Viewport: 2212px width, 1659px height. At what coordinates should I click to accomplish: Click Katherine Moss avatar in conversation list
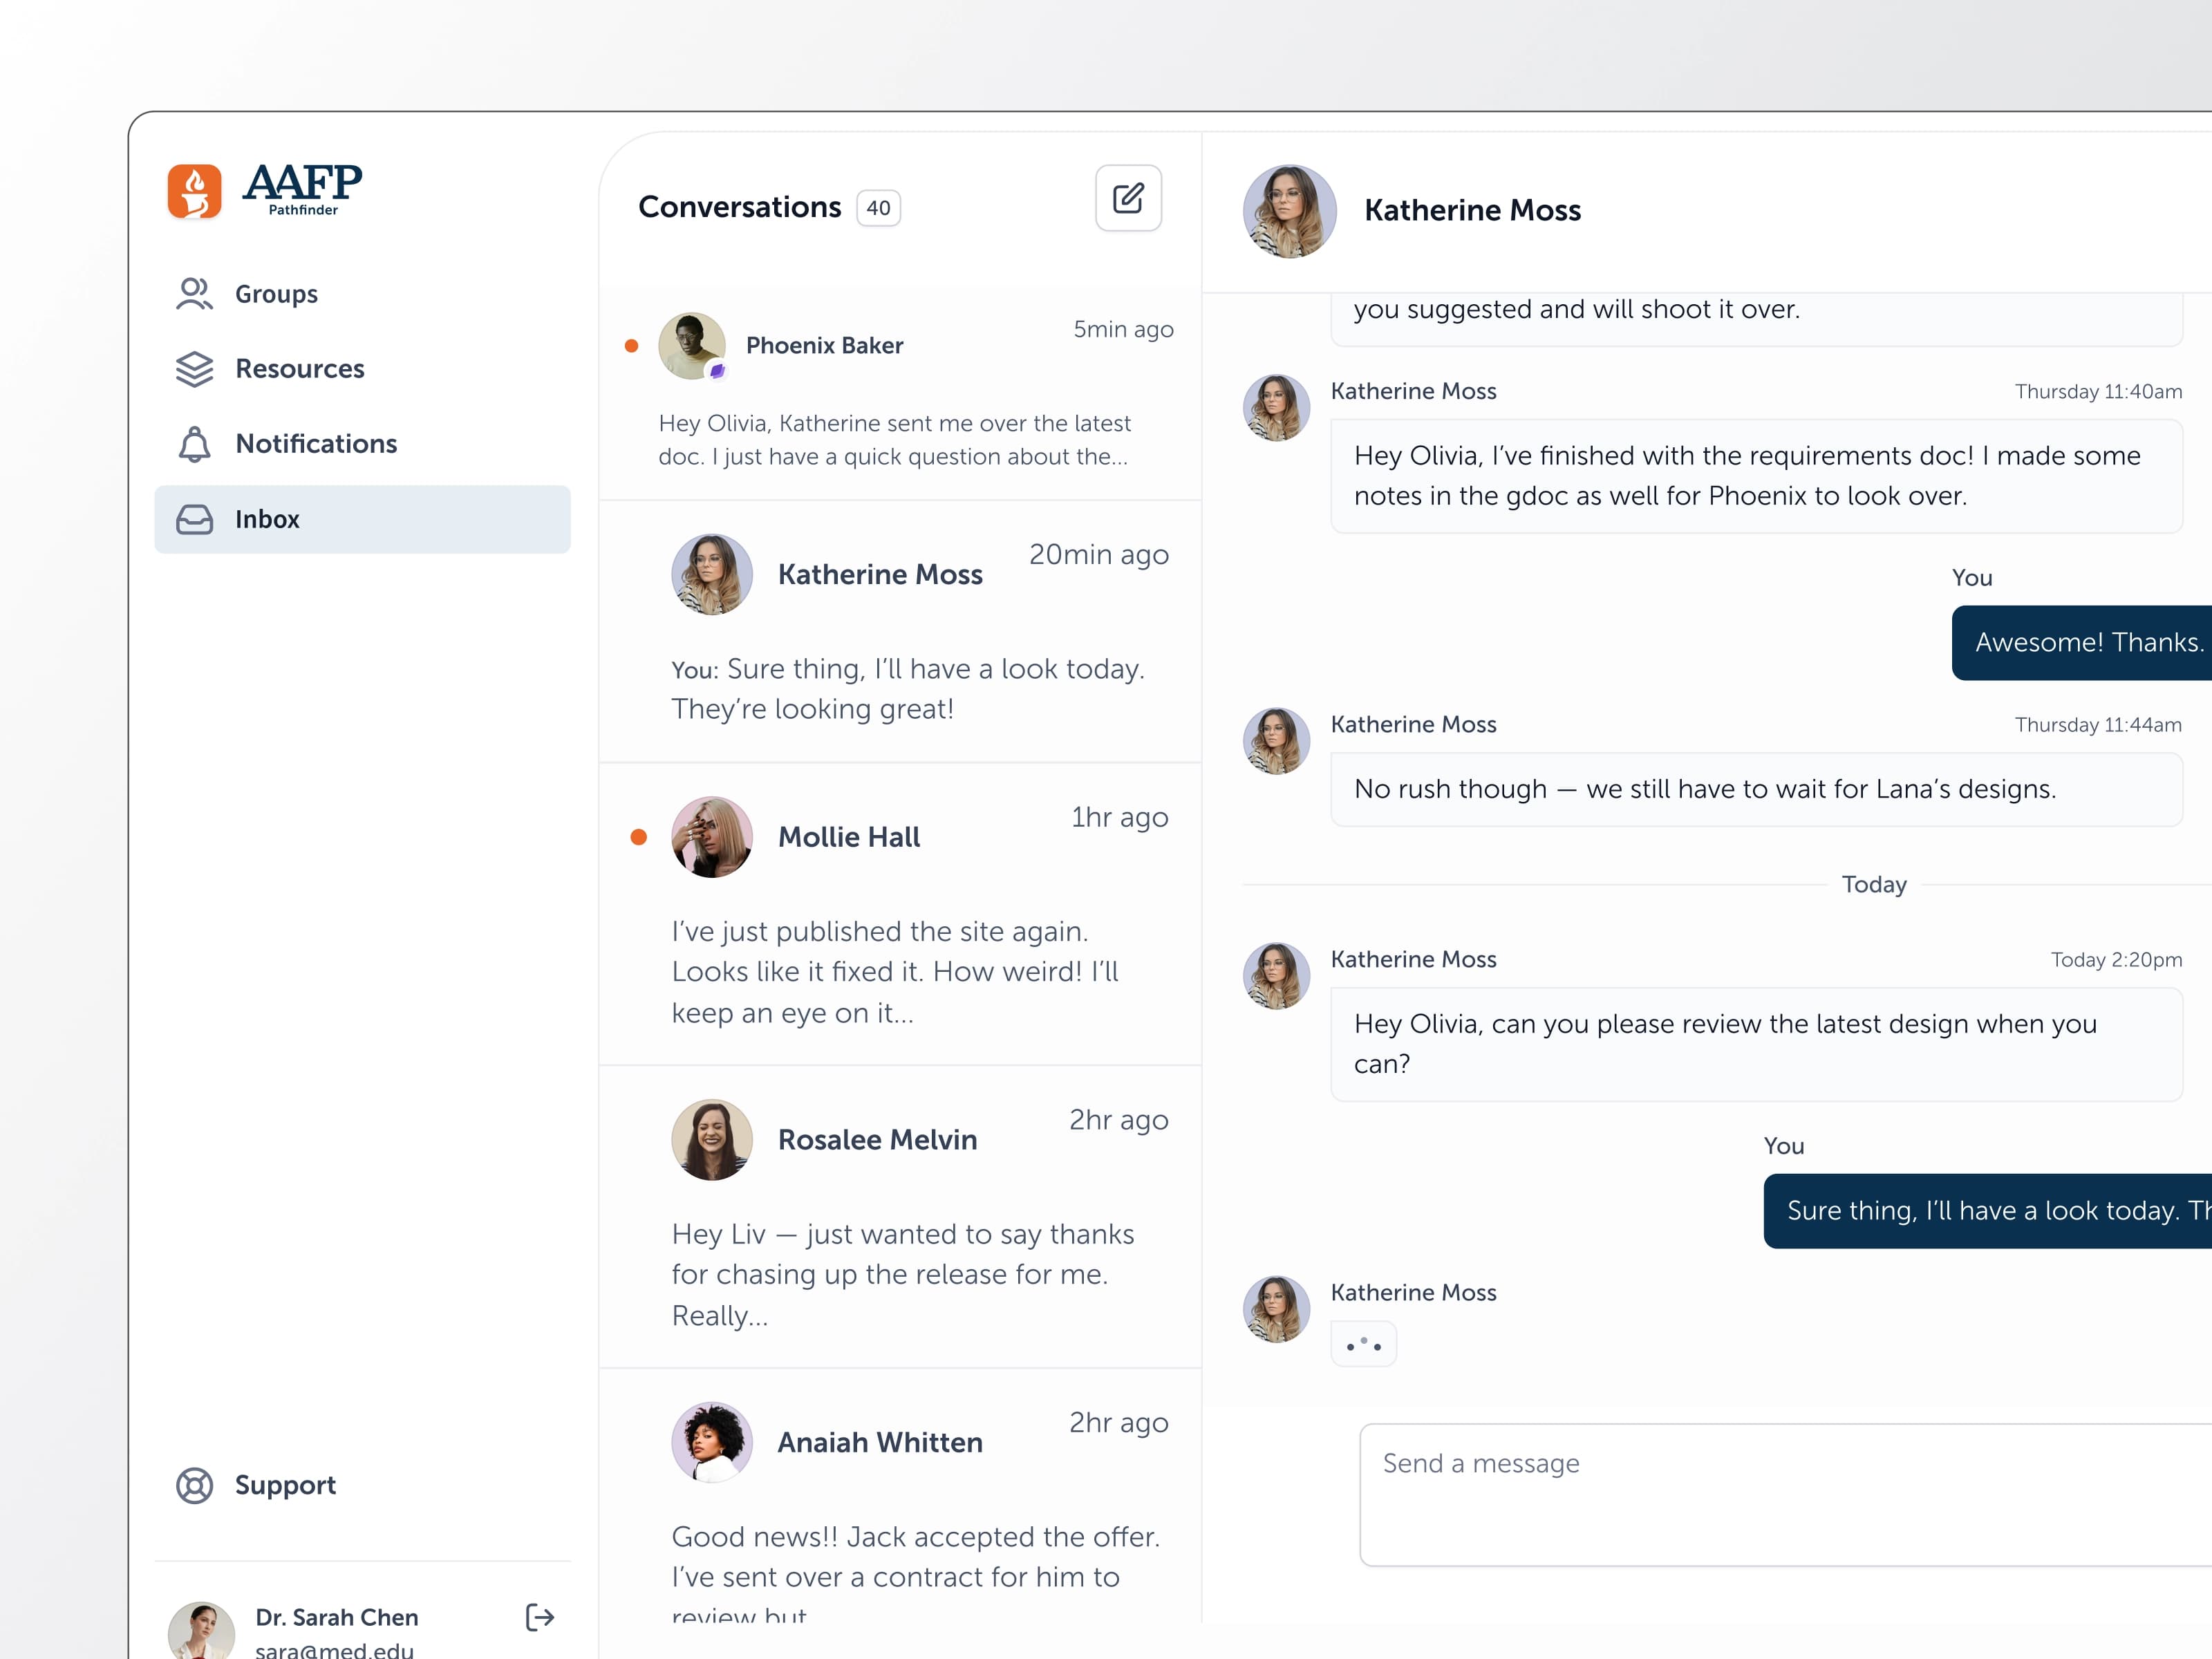[712, 574]
